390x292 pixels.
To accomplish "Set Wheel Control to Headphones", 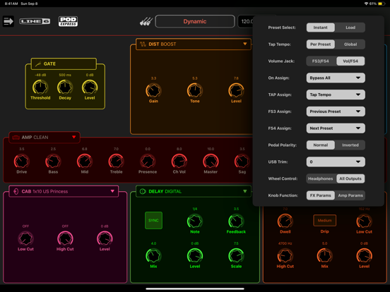I will tap(320, 178).
